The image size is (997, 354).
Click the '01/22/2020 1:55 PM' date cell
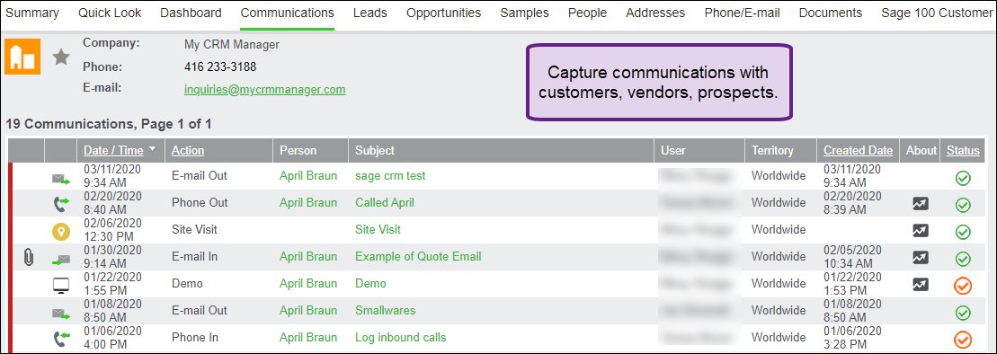point(112,283)
